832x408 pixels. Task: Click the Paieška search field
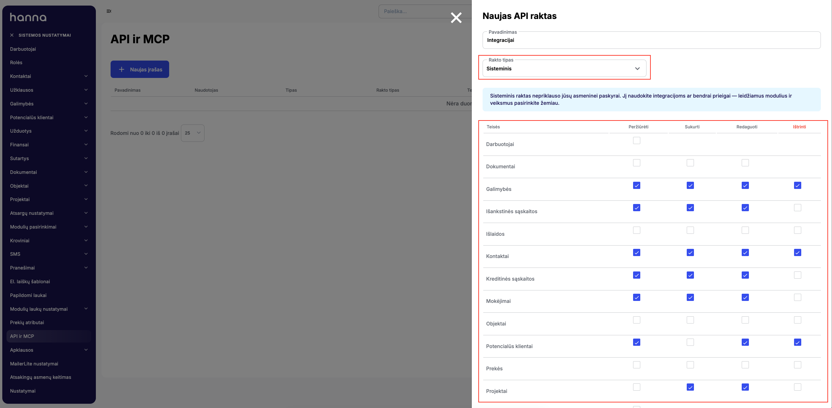pyautogui.click(x=425, y=11)
